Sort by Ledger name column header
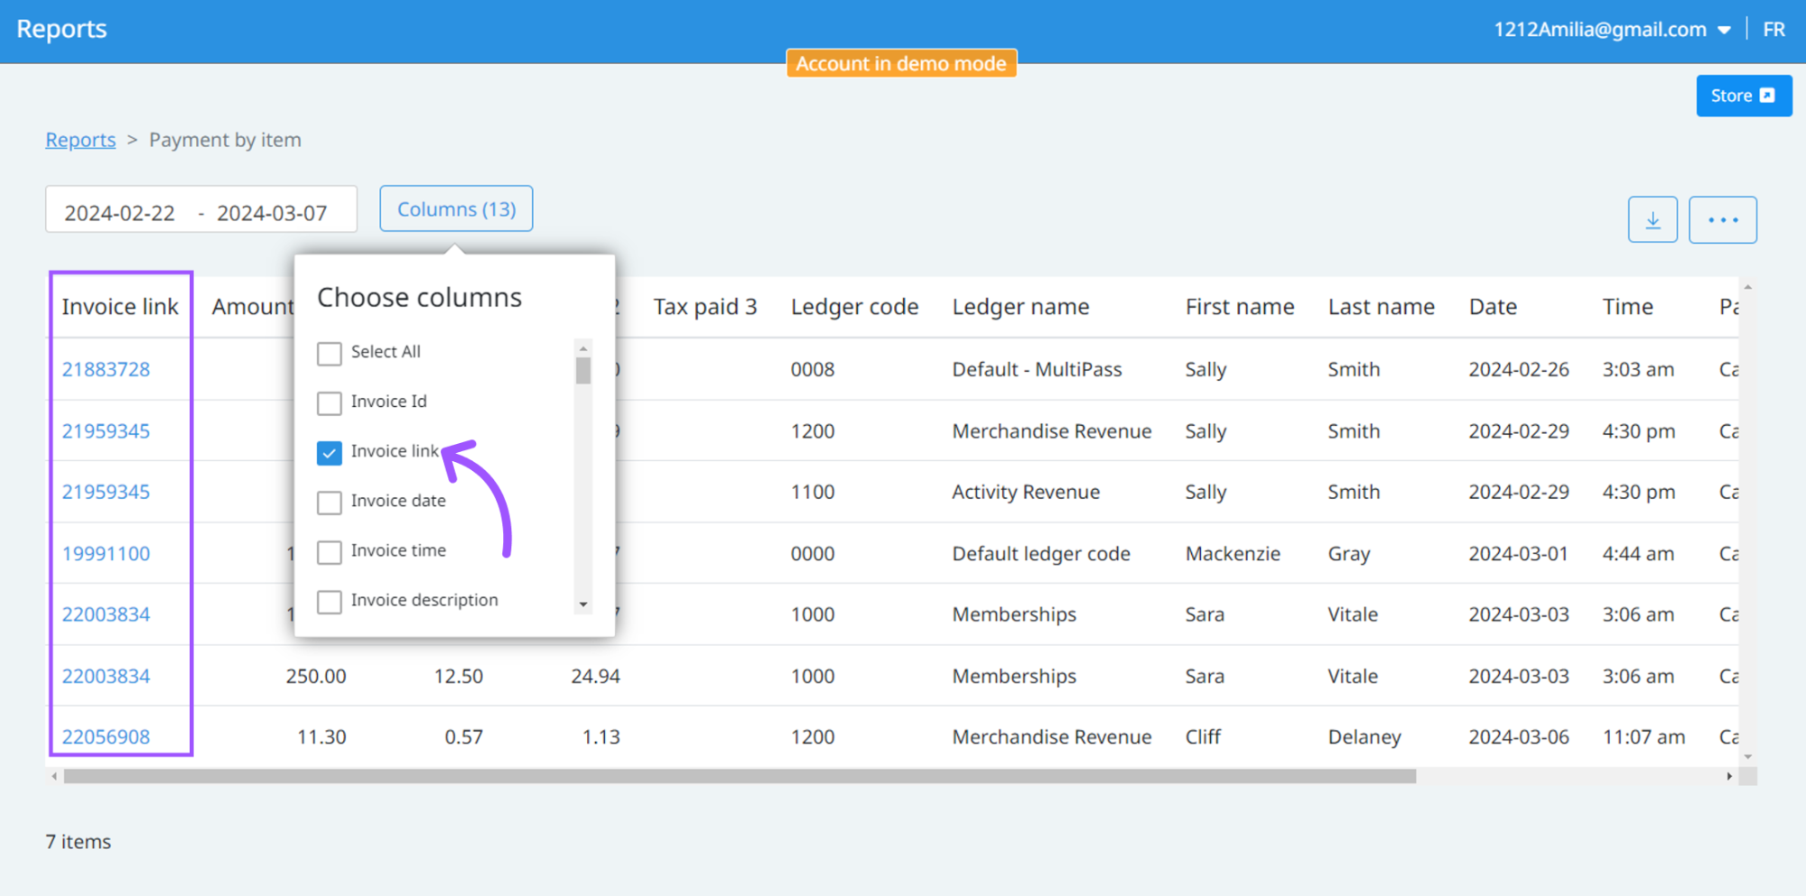Screen dimensions: 1806x896 1020,307
